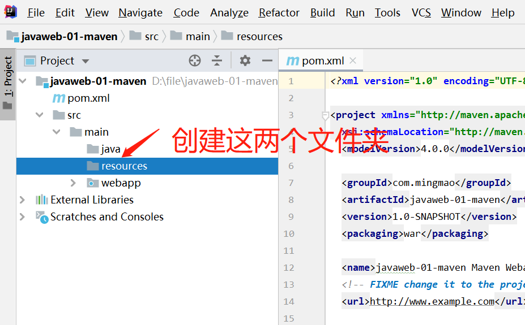Open Project panel settings gear

coord(245,61)
